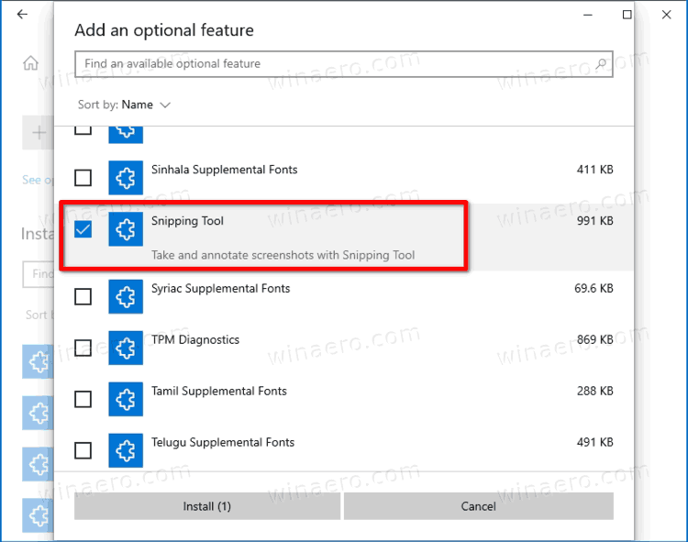The height and width of the screenshot is (542, 688).
Task: Maximize the Settings window
Action: pyautogui.click(x=627, y=15)
